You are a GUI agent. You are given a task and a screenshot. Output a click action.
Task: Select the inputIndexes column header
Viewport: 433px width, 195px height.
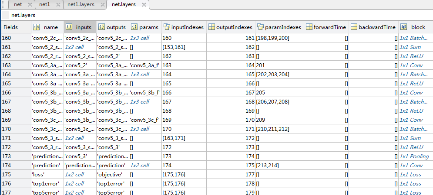(x=184, y=27)
